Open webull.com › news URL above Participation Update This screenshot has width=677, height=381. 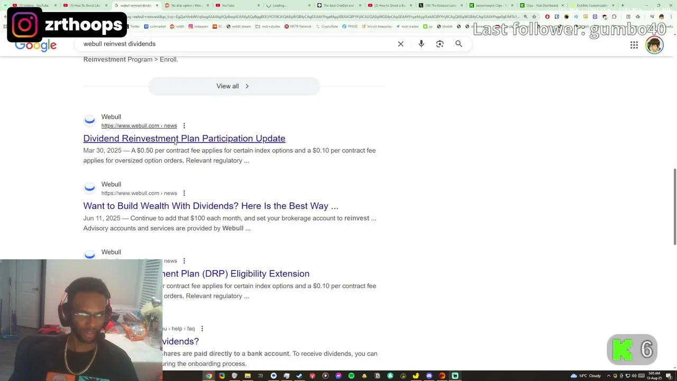click(x=139, y=126)
